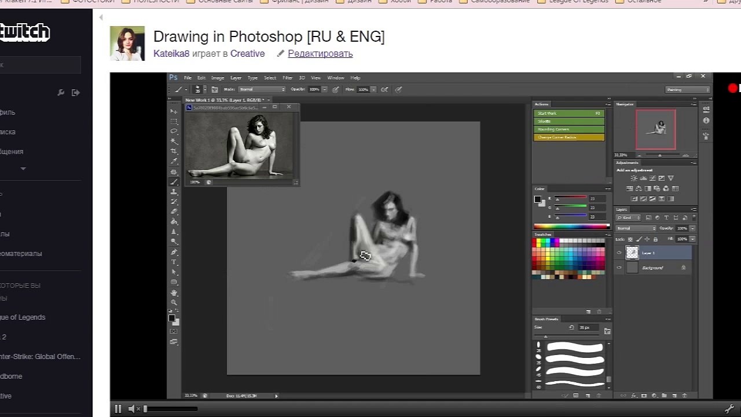Screen dimensions: 741x417
Task: Toggle visibility of Background layer
Action: 619,268
